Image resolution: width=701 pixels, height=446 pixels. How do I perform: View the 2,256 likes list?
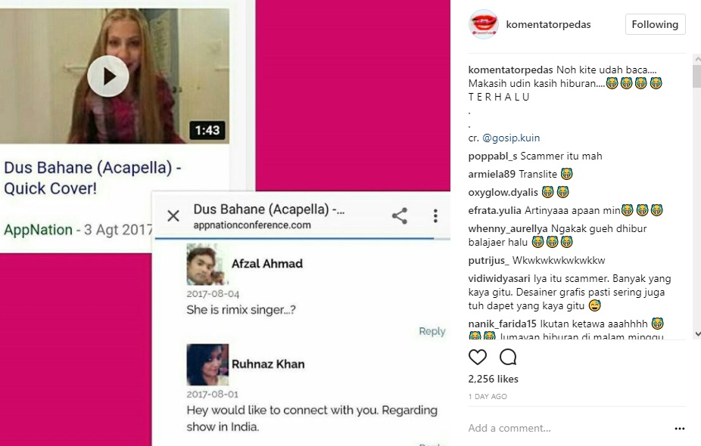pyautogui.click(x=493, y=379)
